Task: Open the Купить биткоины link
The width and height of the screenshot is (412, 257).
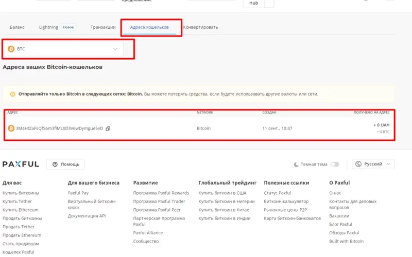Action: coord(21,193)
